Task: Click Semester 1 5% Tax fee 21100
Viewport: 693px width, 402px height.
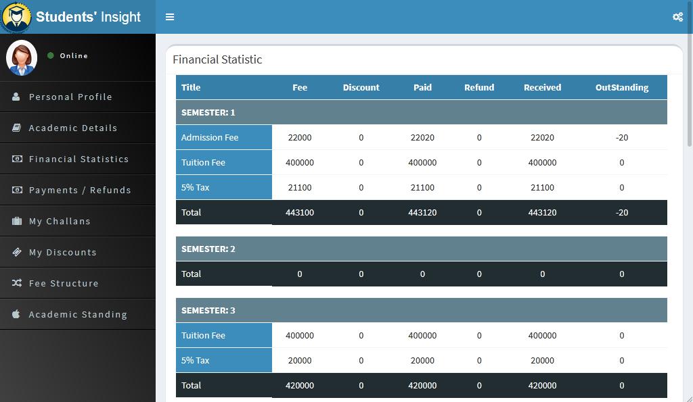Action: [x=300, y=188]
